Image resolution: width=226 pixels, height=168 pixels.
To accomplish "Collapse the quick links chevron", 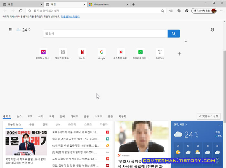I will (x=186, y=42).
